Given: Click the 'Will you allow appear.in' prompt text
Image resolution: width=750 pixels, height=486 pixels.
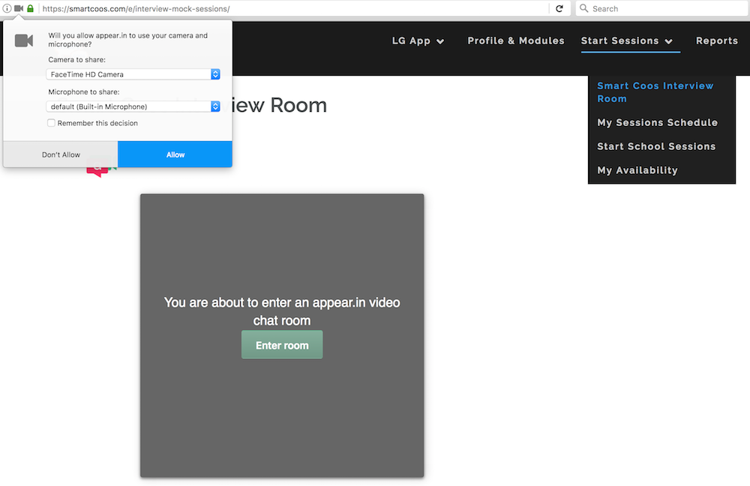Looking at the screenshot, I should (127, 40).
